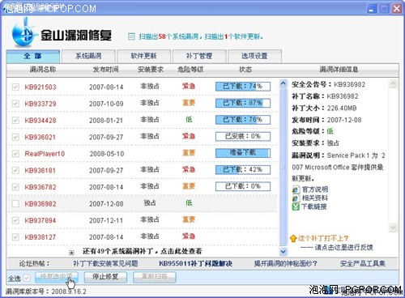The height and width of the screenshot is (298, 405).
Task: Click the patch list scroll-up arrow
Action: click(x=283, y=83)
